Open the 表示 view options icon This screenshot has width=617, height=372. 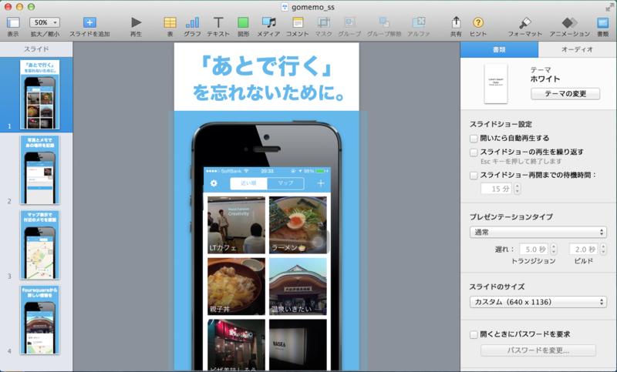pyautogui.click(x=13, y=23)
